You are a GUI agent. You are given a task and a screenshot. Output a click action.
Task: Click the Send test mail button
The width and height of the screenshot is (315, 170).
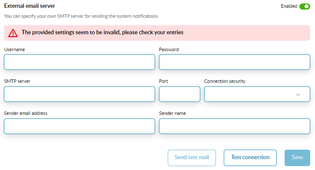click(x=192, y=158)
